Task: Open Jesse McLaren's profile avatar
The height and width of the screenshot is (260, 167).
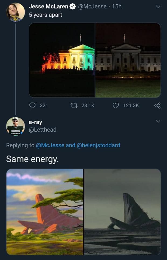Action: click(x=15, y=12)
